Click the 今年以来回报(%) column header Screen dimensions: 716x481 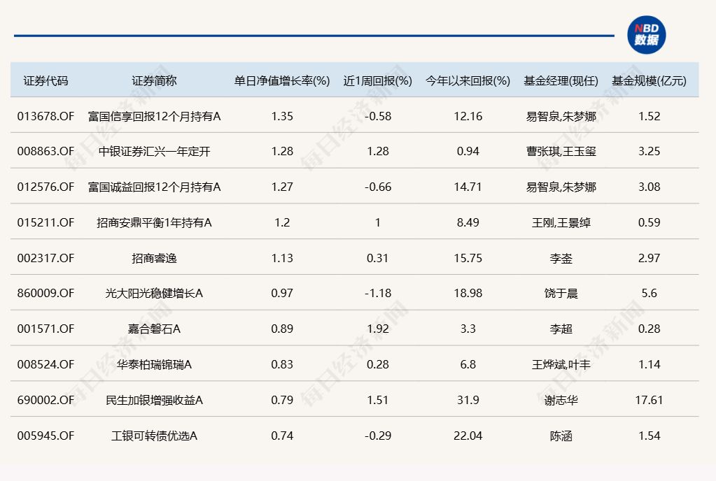click(468, 80)
